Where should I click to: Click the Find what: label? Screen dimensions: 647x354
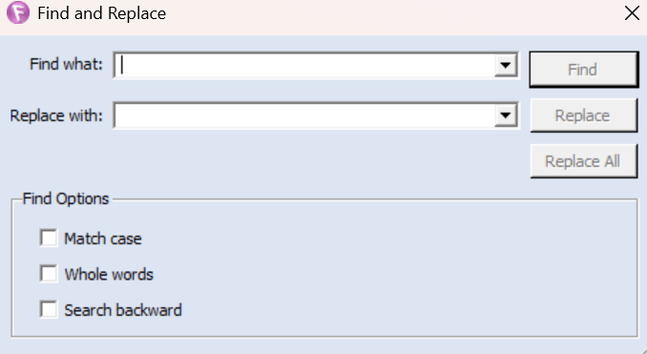click(x=66, y=64)
